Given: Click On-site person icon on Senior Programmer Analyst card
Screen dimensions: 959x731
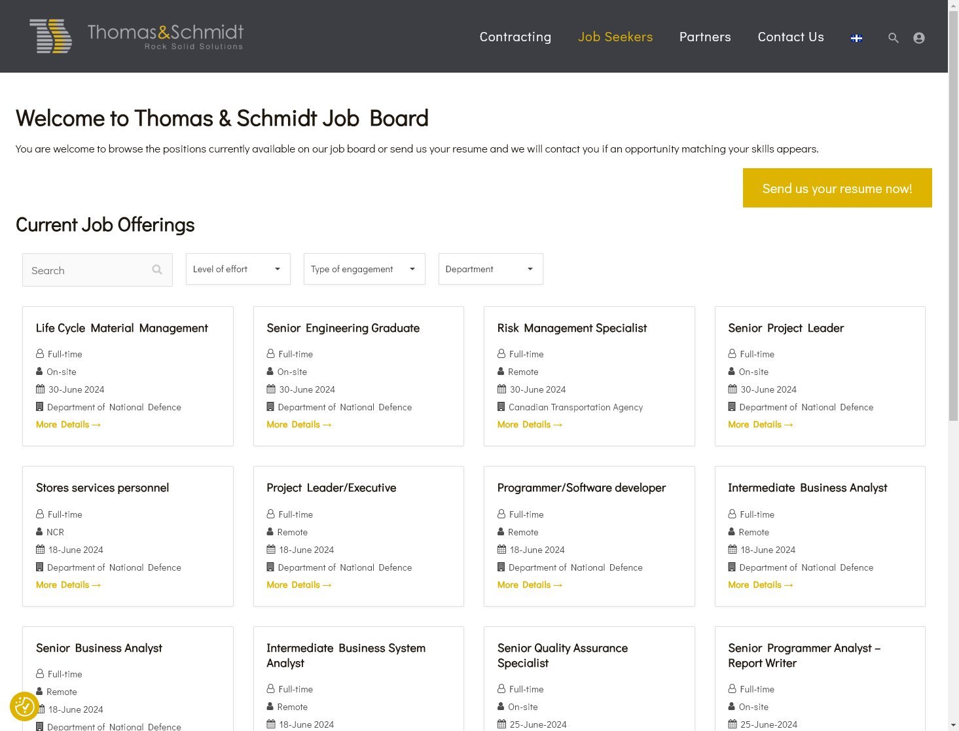Looking at the screenshot, I should click(x=732, y=706).
